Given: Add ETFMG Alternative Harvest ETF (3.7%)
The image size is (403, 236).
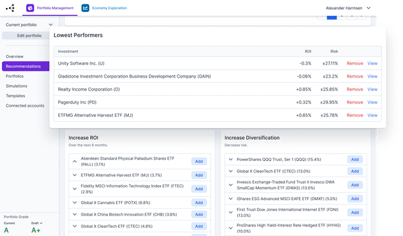Looking at the screenshot, I should click(x=199, y=175).
